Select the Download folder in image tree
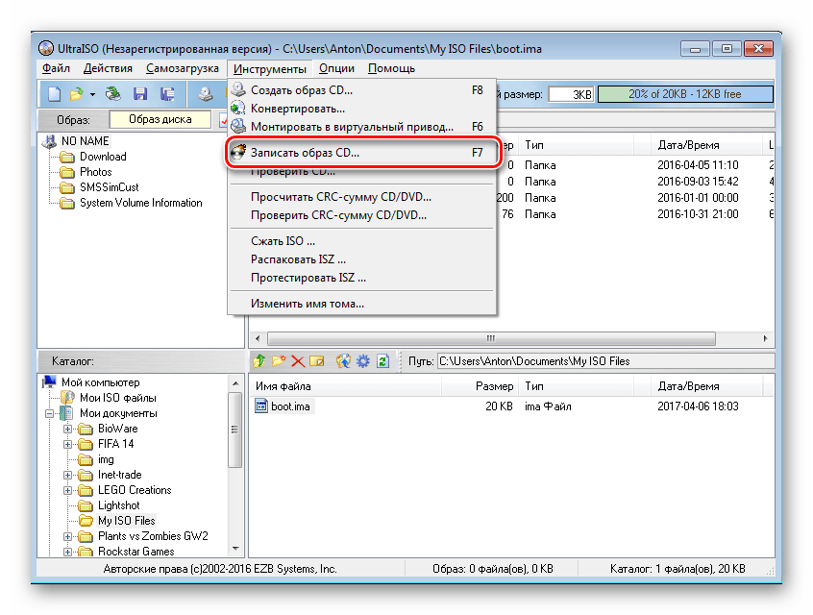This screenshot has height=615, width=813. 103,157
